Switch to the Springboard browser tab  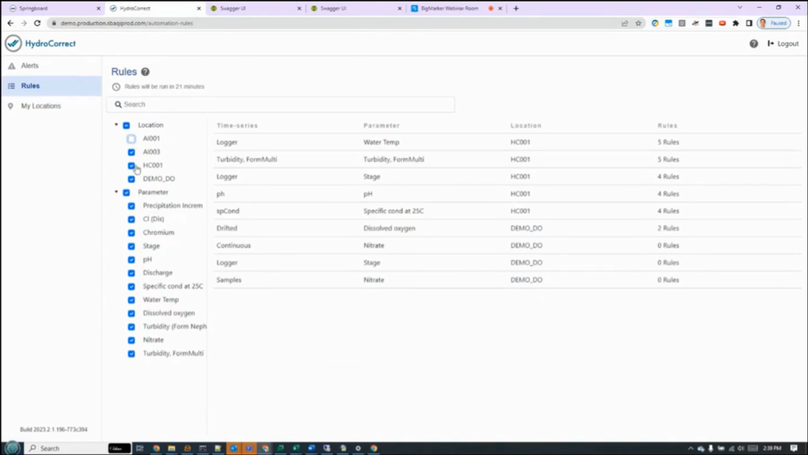52,9
